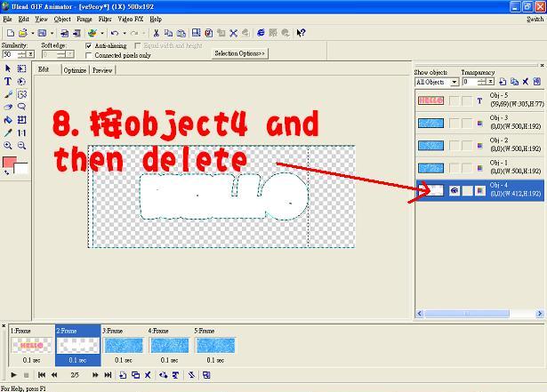Open the Filter menu
Screen dimensions: 547x392
[105, 19]
